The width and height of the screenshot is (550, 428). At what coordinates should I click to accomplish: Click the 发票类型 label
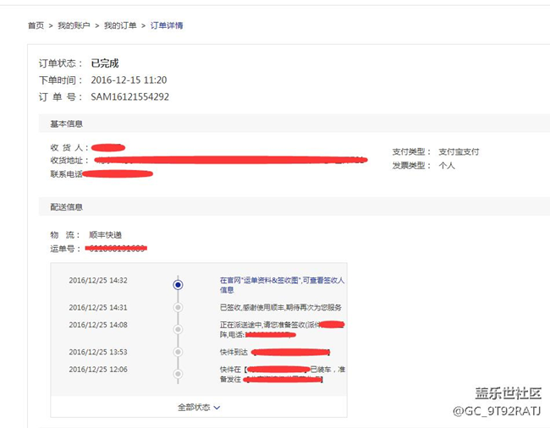click(x=411, y=166)
